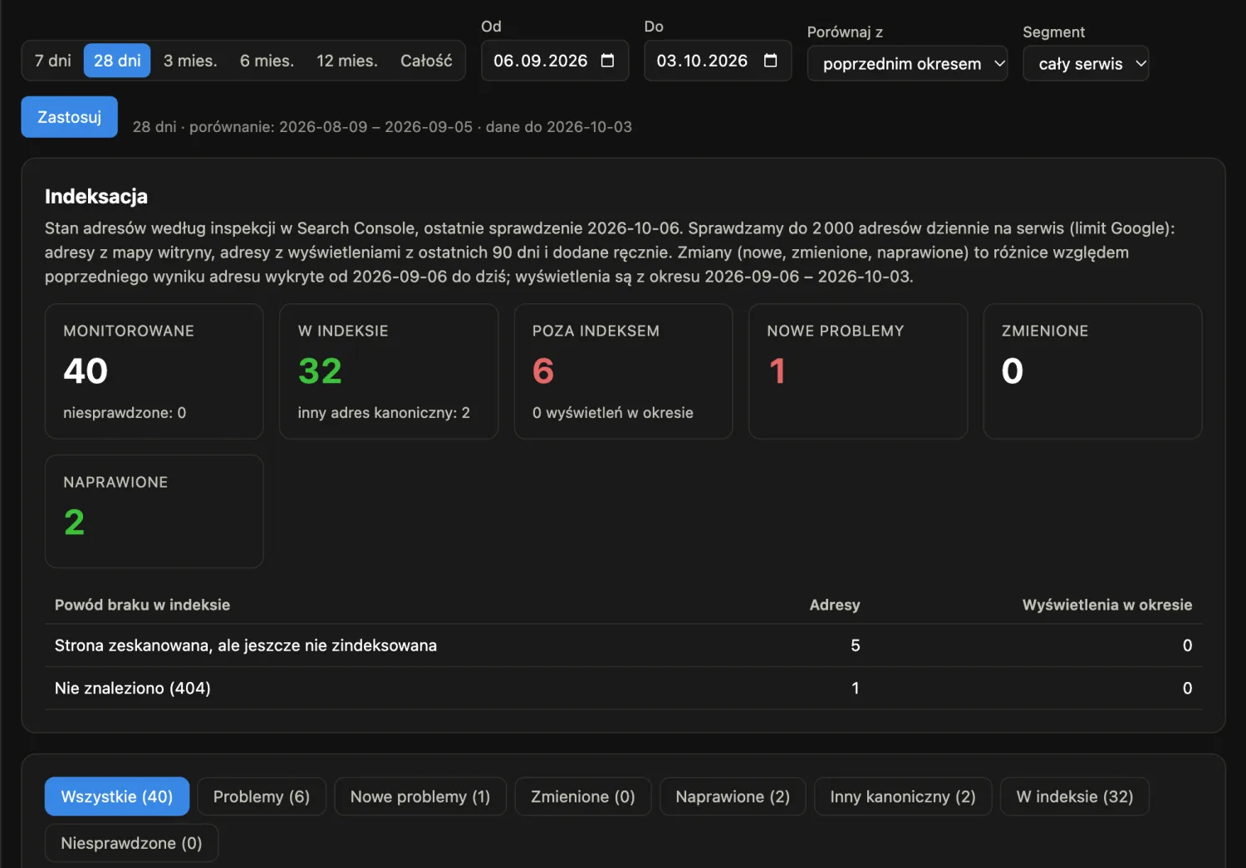Click the Poza indeksem card value 6
This screenshot has width=1246, height=868.
pyautogui.click(x=543, y=370)
